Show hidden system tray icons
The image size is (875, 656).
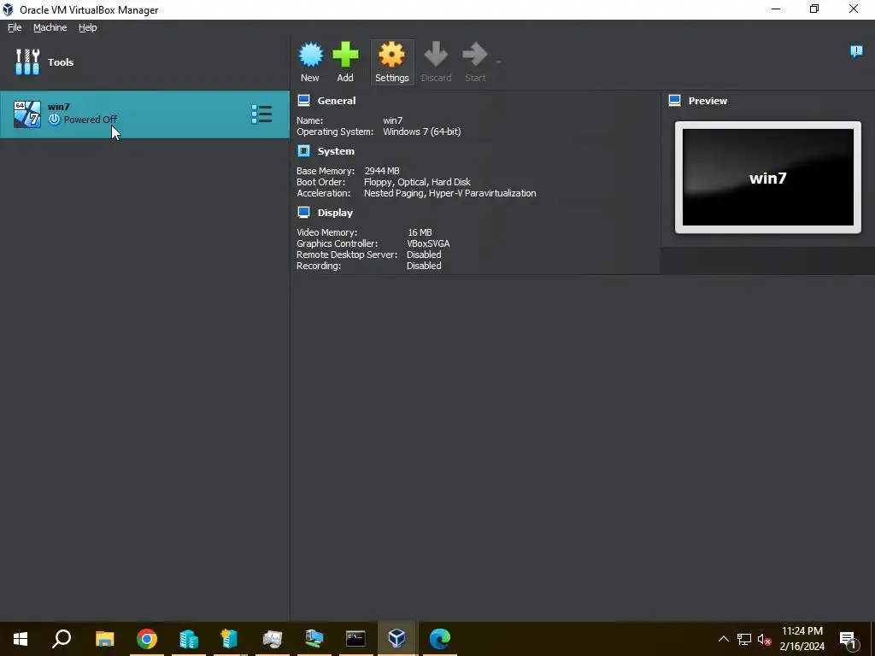723,639
